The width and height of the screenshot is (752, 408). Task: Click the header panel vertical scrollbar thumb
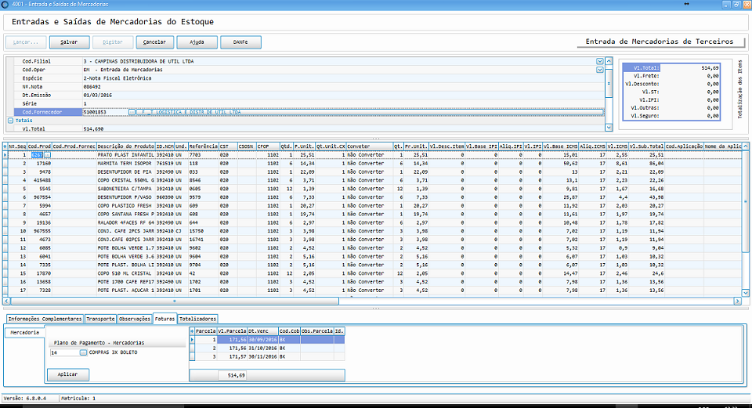pos(609,84)
